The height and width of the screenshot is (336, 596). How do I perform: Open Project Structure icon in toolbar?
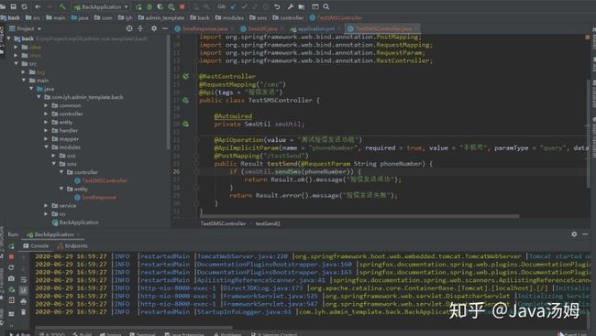[302, 6]
